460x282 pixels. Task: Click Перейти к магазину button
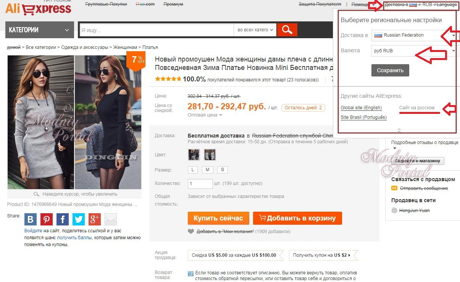pyautogui.click(x=418, y=161)
